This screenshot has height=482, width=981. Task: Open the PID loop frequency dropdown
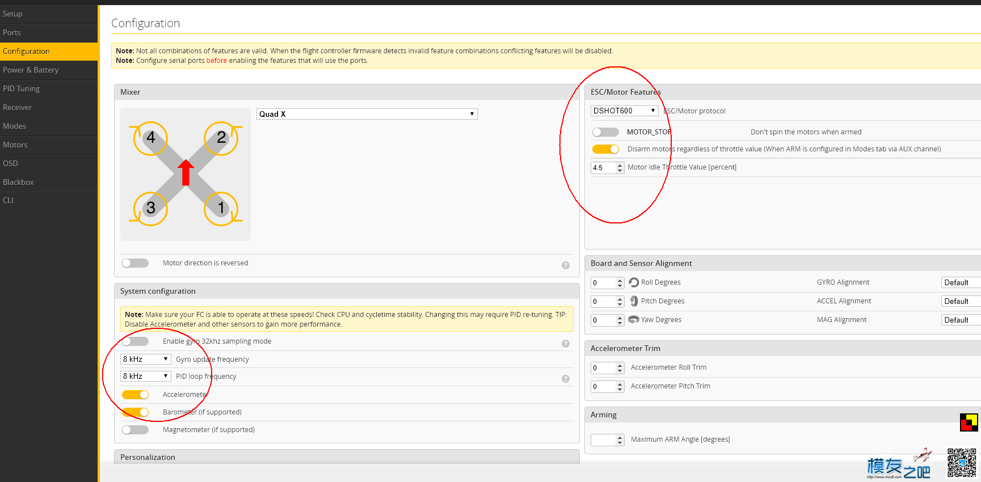(146, 376)
